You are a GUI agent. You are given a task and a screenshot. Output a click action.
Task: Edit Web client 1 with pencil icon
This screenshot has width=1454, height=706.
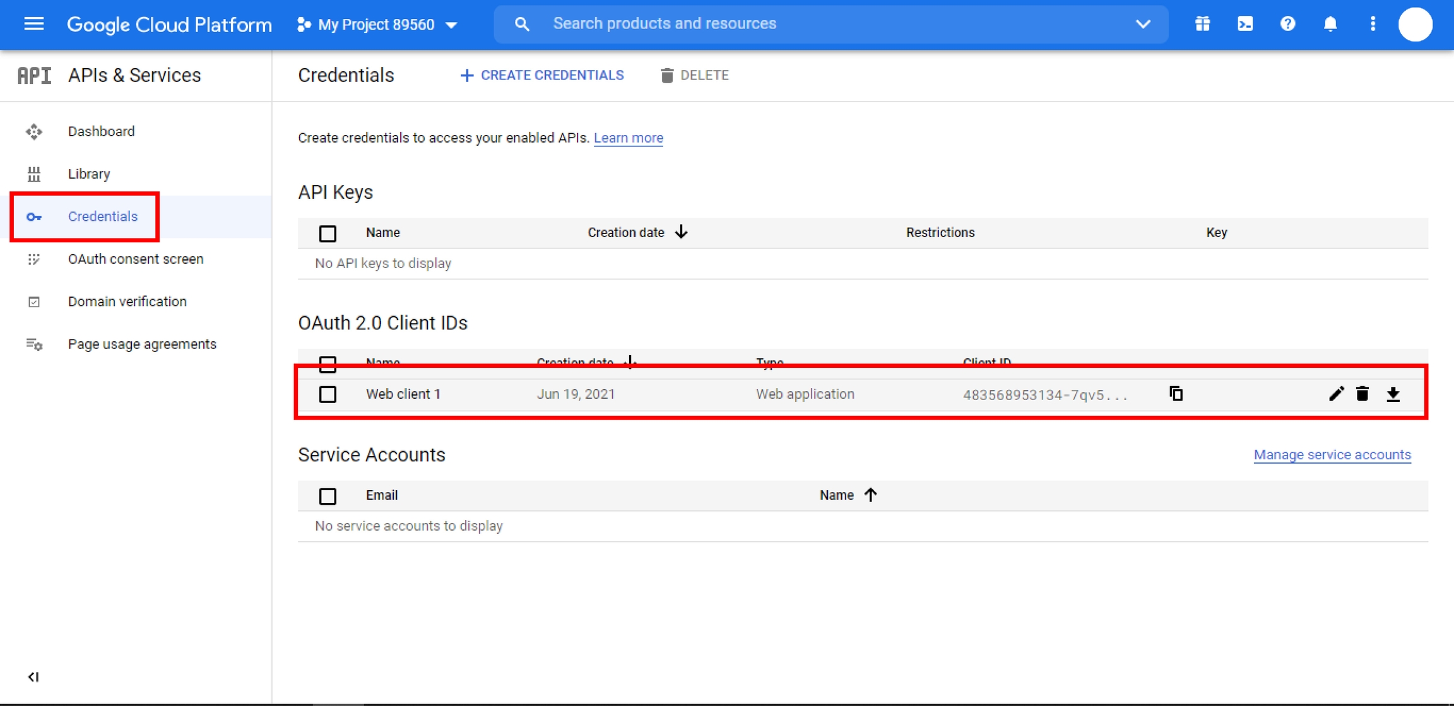(x=1336, y=394)
